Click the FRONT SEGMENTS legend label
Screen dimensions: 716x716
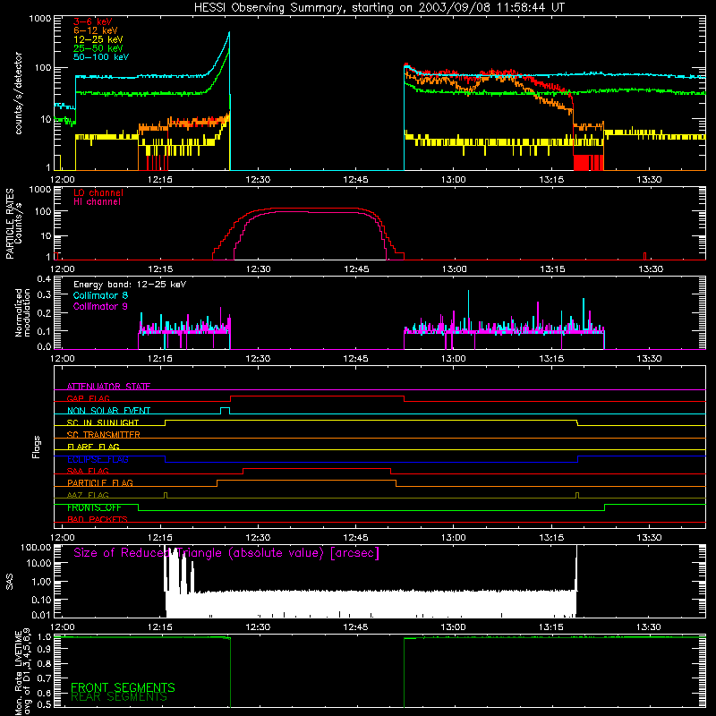pyautogui.click(x=123, y=687)
